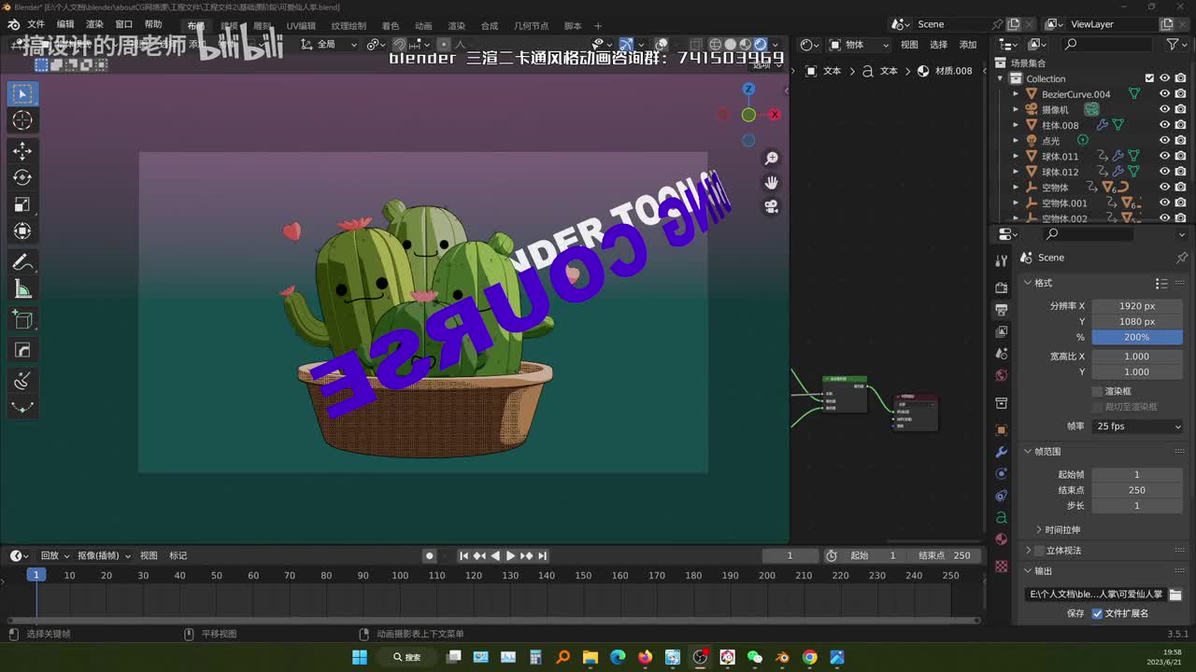Enable the 立体视法 checkbox

pyautogui.click(x=1039, y=551)
